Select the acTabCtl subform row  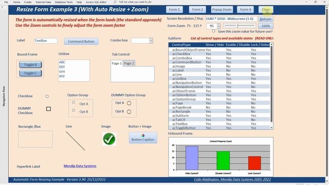click(x=220, y=120)
